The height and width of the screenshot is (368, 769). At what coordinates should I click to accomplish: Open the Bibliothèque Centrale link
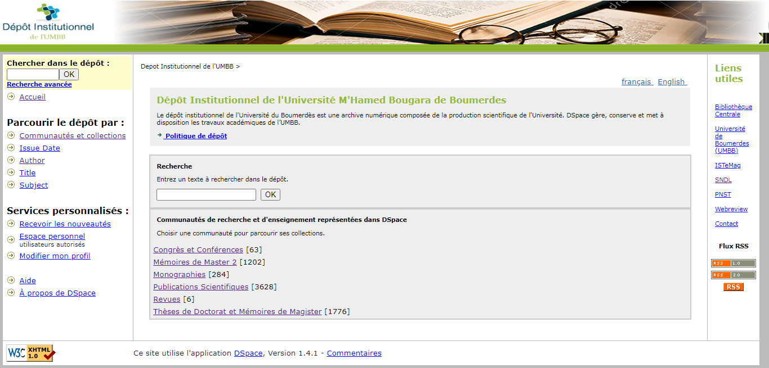click(734, 110)
